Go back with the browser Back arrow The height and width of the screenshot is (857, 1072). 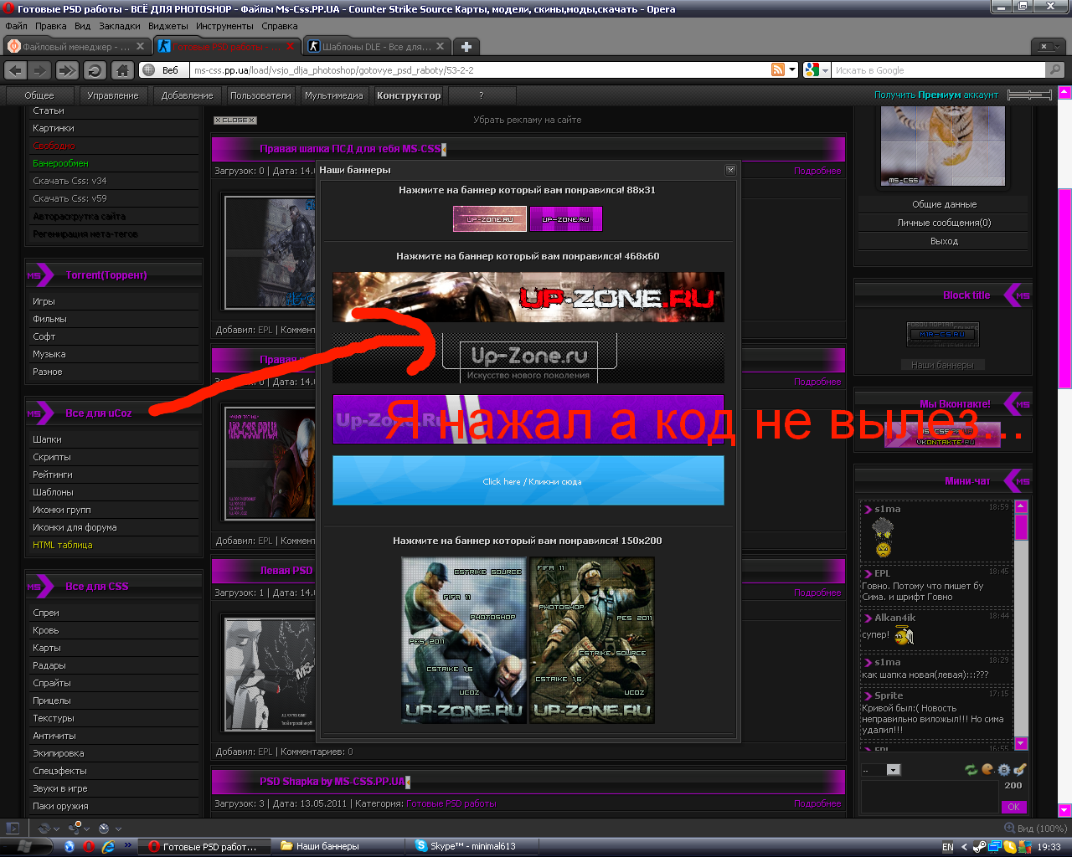(16, 70)
